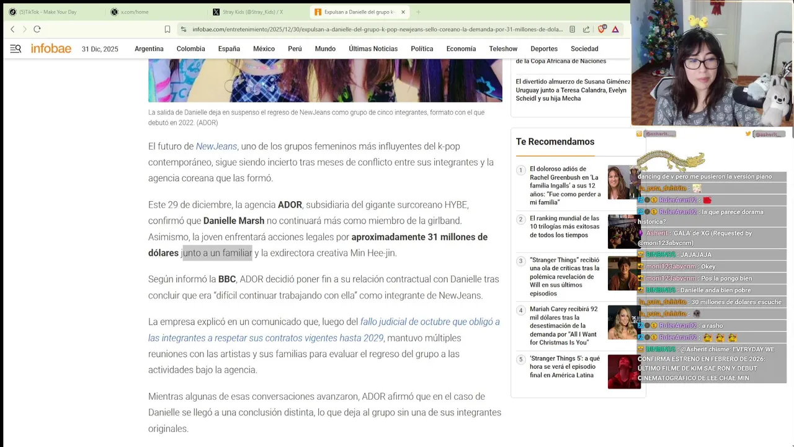
Task: Click the share icon in address bar
Action: 586,29
